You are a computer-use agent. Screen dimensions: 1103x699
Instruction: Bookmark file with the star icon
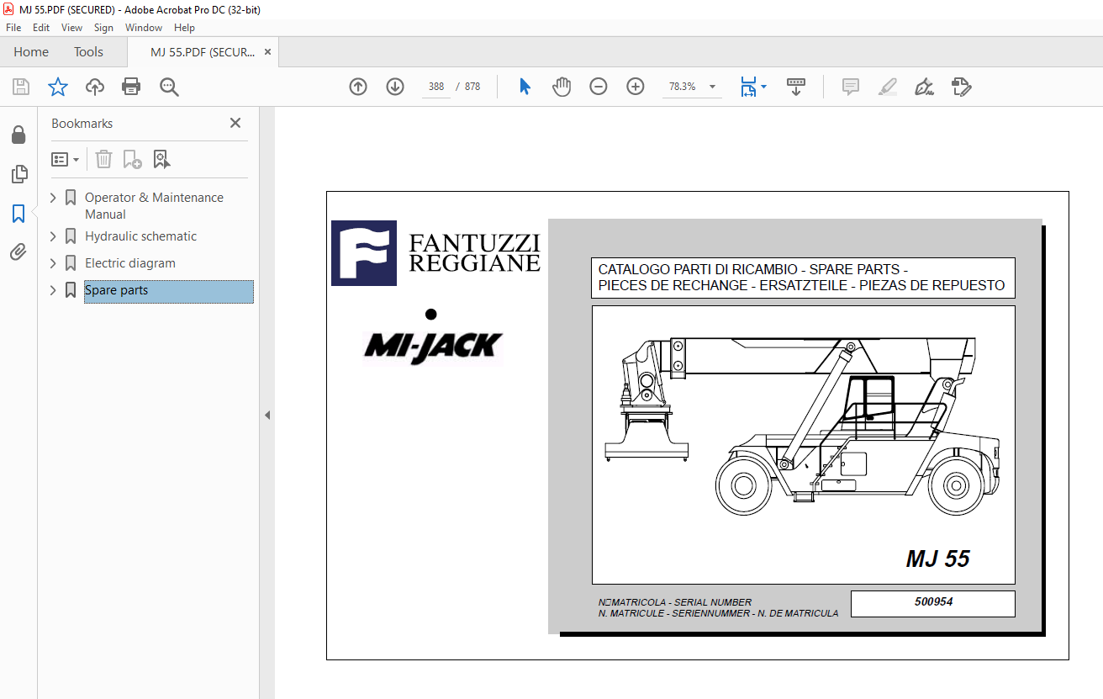[57, 87]
